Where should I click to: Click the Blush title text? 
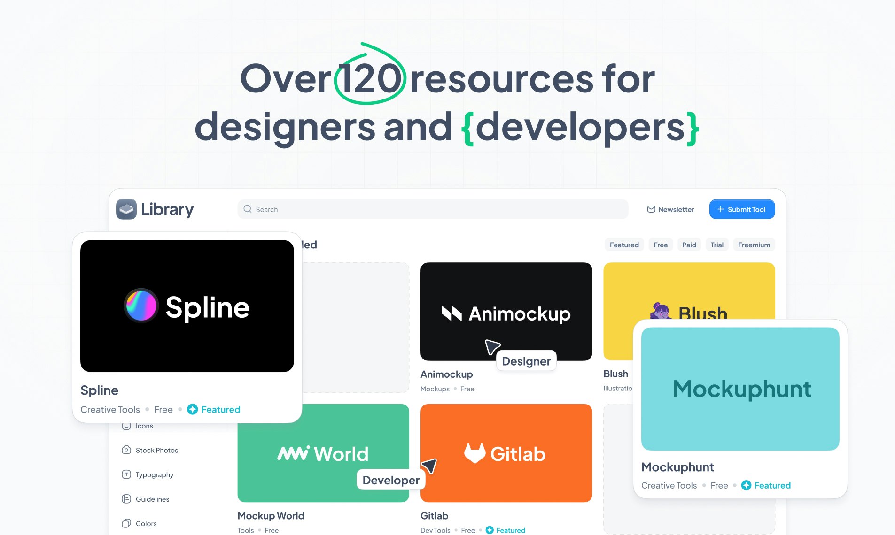pyautogui.click(x=616, y=374)
